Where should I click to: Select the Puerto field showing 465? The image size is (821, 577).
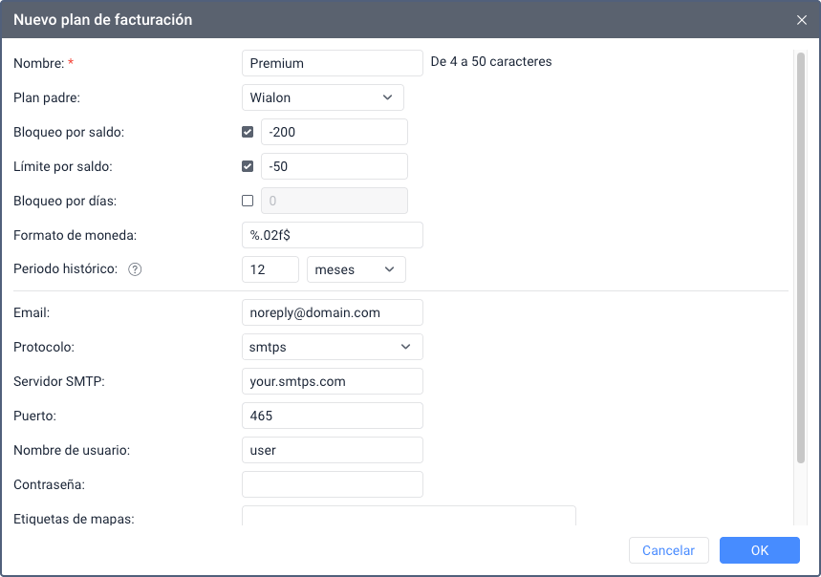[333, 416]
